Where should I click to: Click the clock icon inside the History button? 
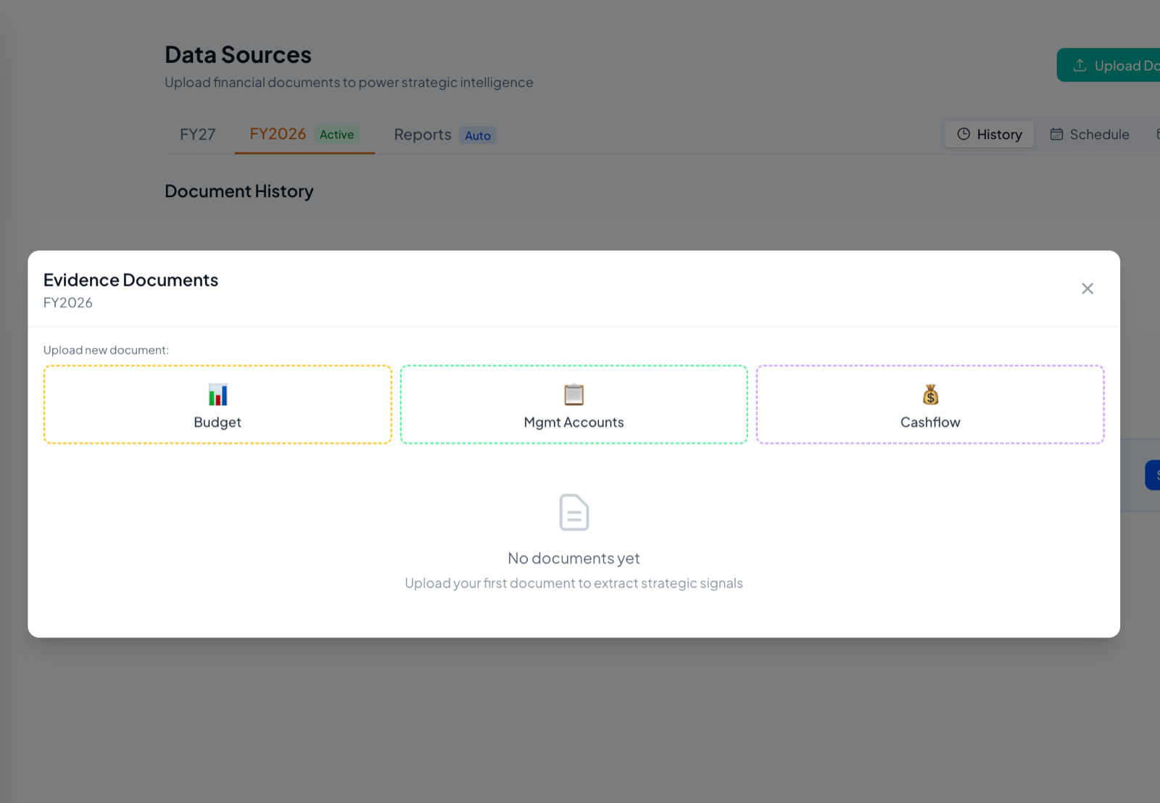(964, 134)
